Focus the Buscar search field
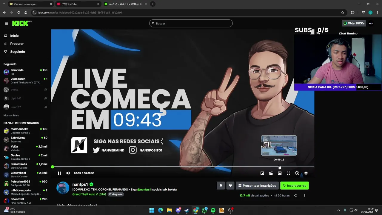The image size is (382, 215). pos(191,23)
